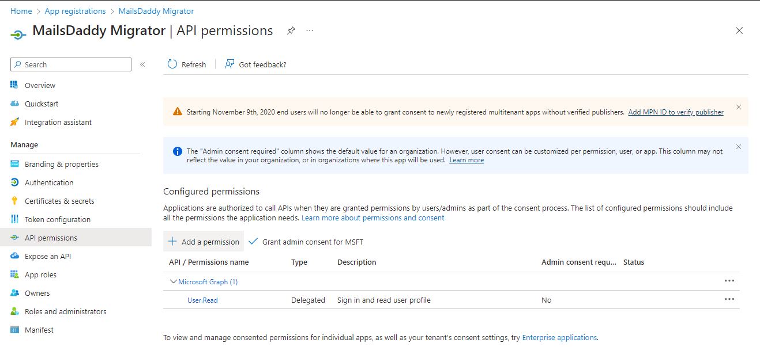Click Refresh button in toolbar
The image size is (760, 347).
click(187, 64)
